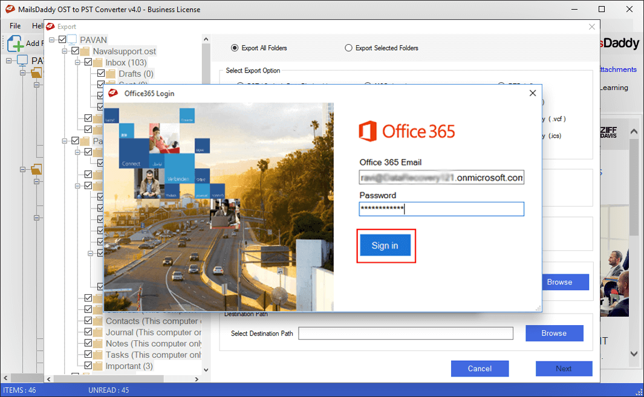
Task: Toggle the Tasks folder checkbox
Action: pyautogui.click(x=88, y=354)
